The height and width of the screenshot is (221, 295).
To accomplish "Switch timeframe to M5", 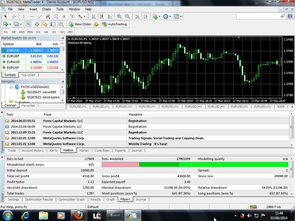I will pyautogui.click(x=14, y=32).
